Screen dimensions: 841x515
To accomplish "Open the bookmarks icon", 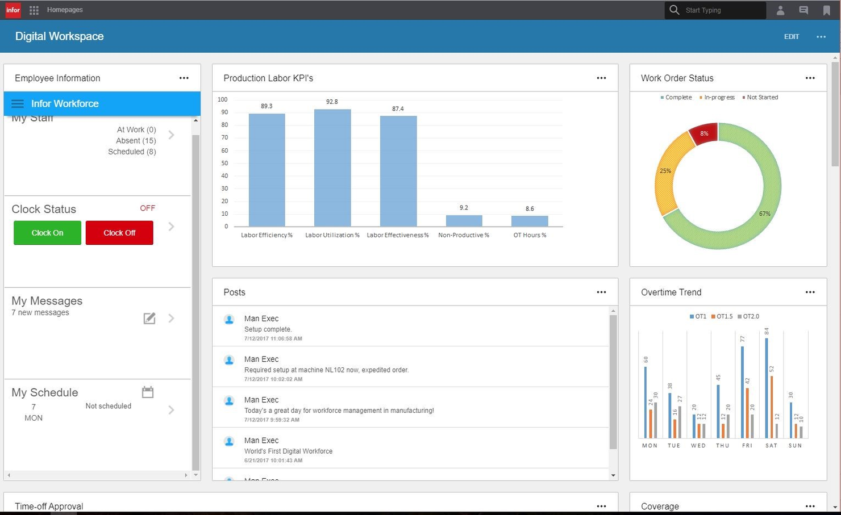I will (x=827, y=10).
